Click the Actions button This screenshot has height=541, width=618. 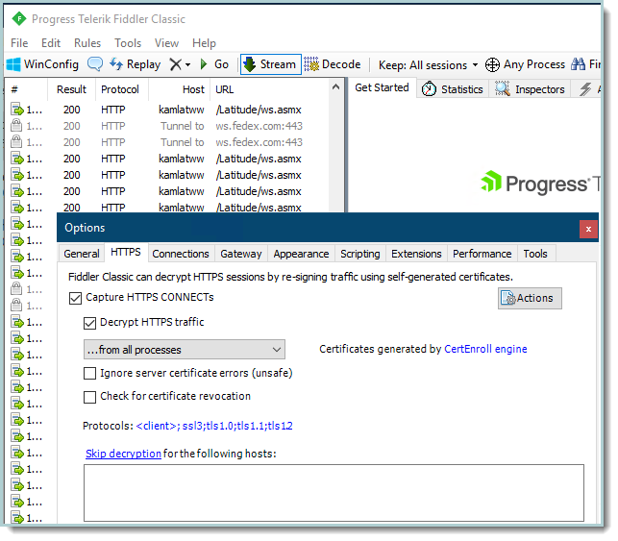coord(530,298)
